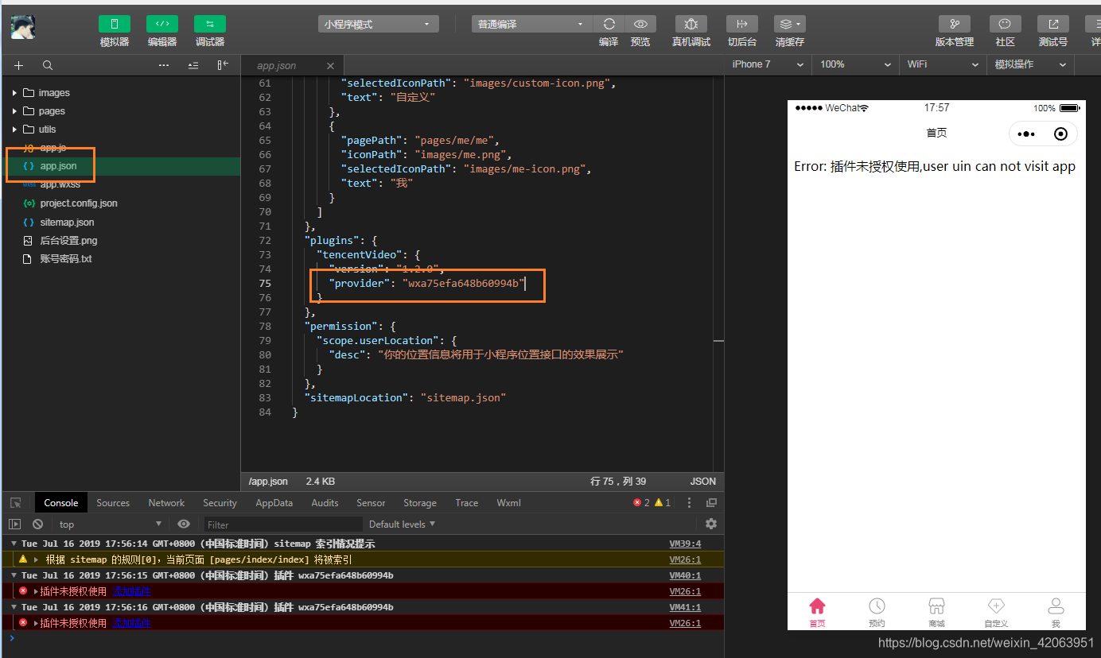This screenshot has height=658, width=1101.
Task: Open the Default levels dropdown
Action: (403, 524)
